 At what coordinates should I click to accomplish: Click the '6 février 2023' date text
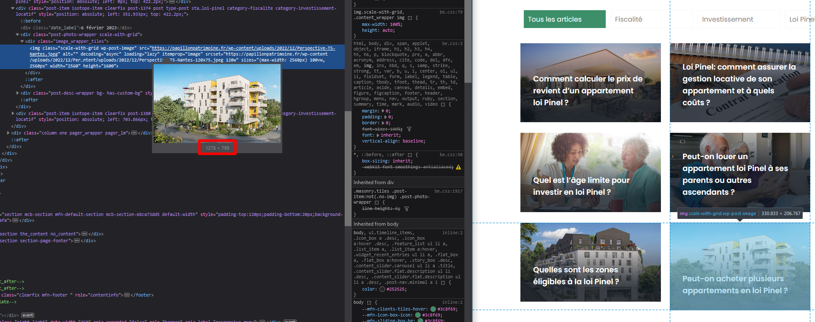click(x=98, y=28)
